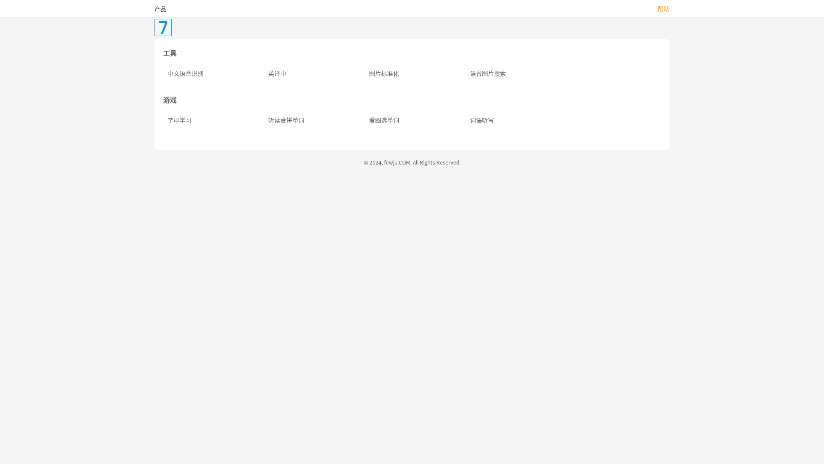Select the 工具 section heading
The image size is (824, 464).
pos(170,53)
